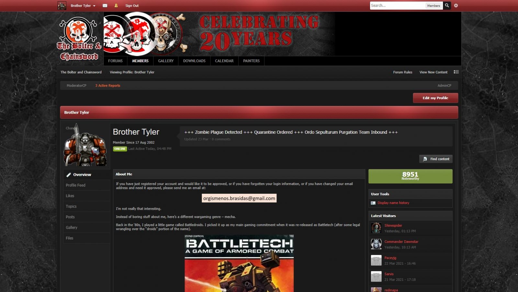The height and width of the screenshot is (292, 518).
Task: Click the quick navigation list icon
Action: click(456, 72)
